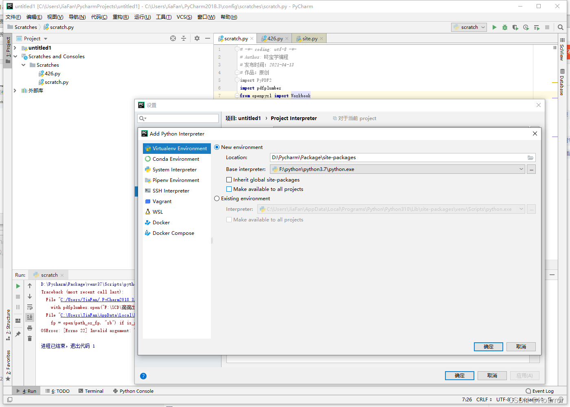The width and height of the screenshot is (570, 407).
Task: Select Pipenv Environment option
Action: 177,180
